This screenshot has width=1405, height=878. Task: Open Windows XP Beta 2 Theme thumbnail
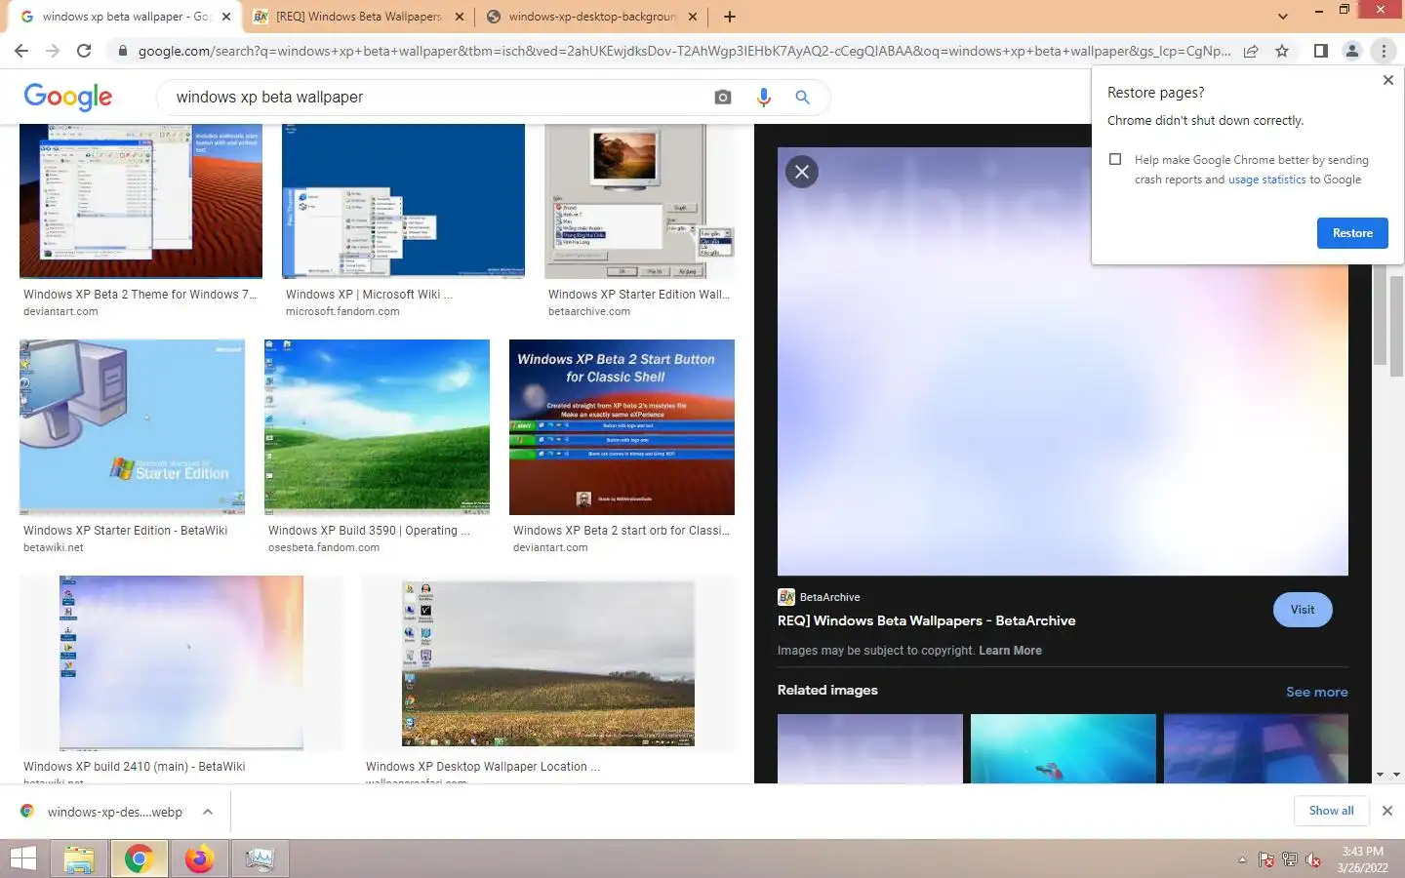click(x=140, y=201)
